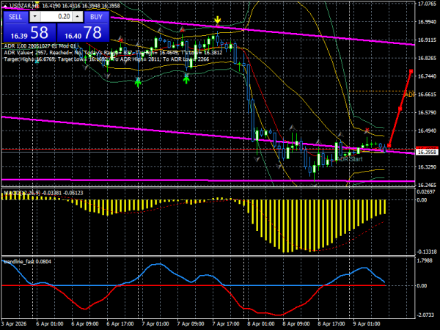The image size is (440, 330).
Task: Click the SELL one-click trading button
Action: (x=15, y=17)
